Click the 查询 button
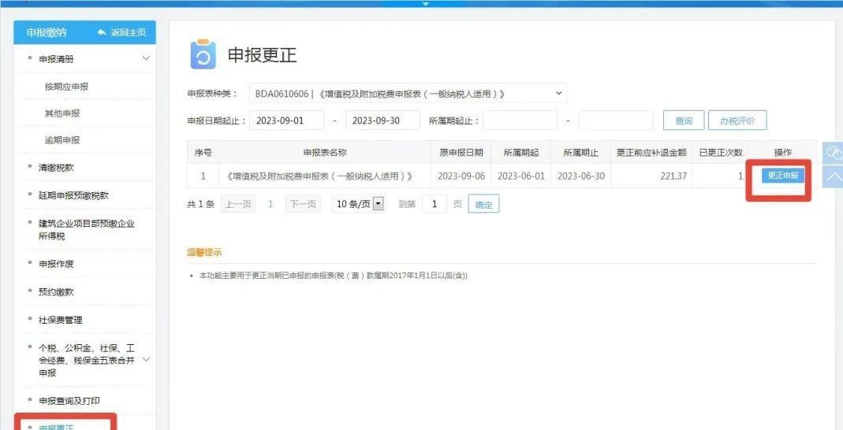This screenshot has width=843, height=430. [683, 120]
